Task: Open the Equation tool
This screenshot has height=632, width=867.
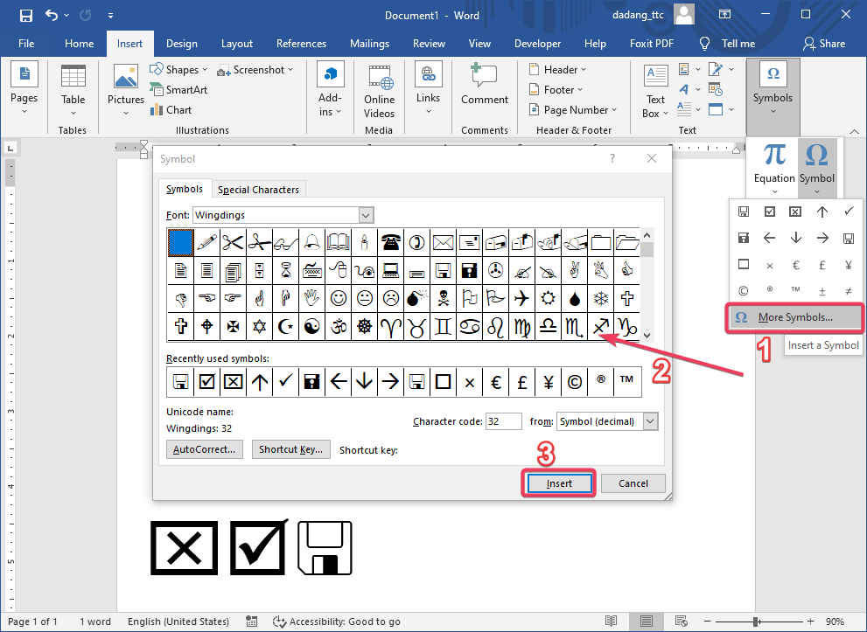Action: click(773, 163)
